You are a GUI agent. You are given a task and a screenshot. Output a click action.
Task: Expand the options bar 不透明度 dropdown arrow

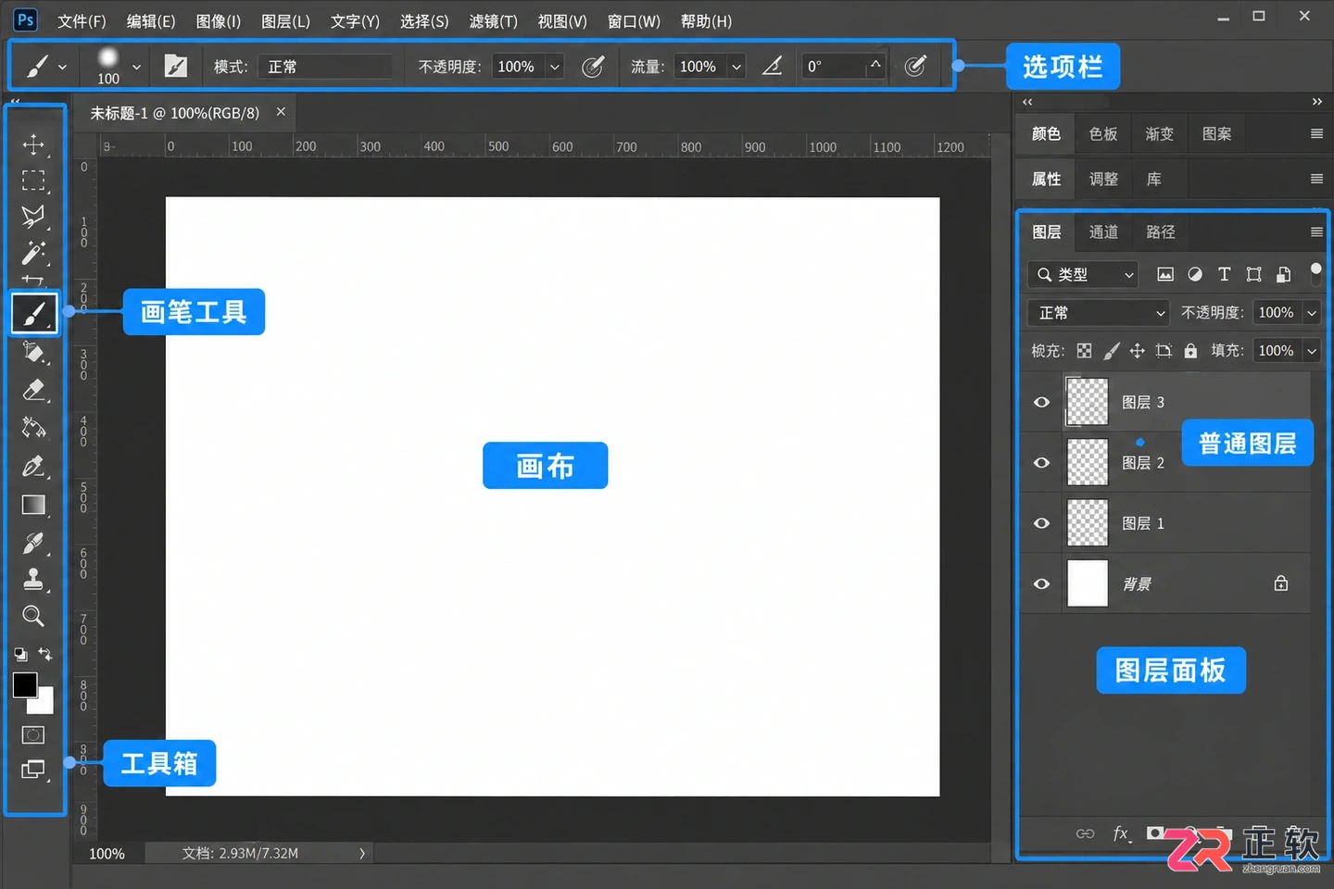(554, 67)
